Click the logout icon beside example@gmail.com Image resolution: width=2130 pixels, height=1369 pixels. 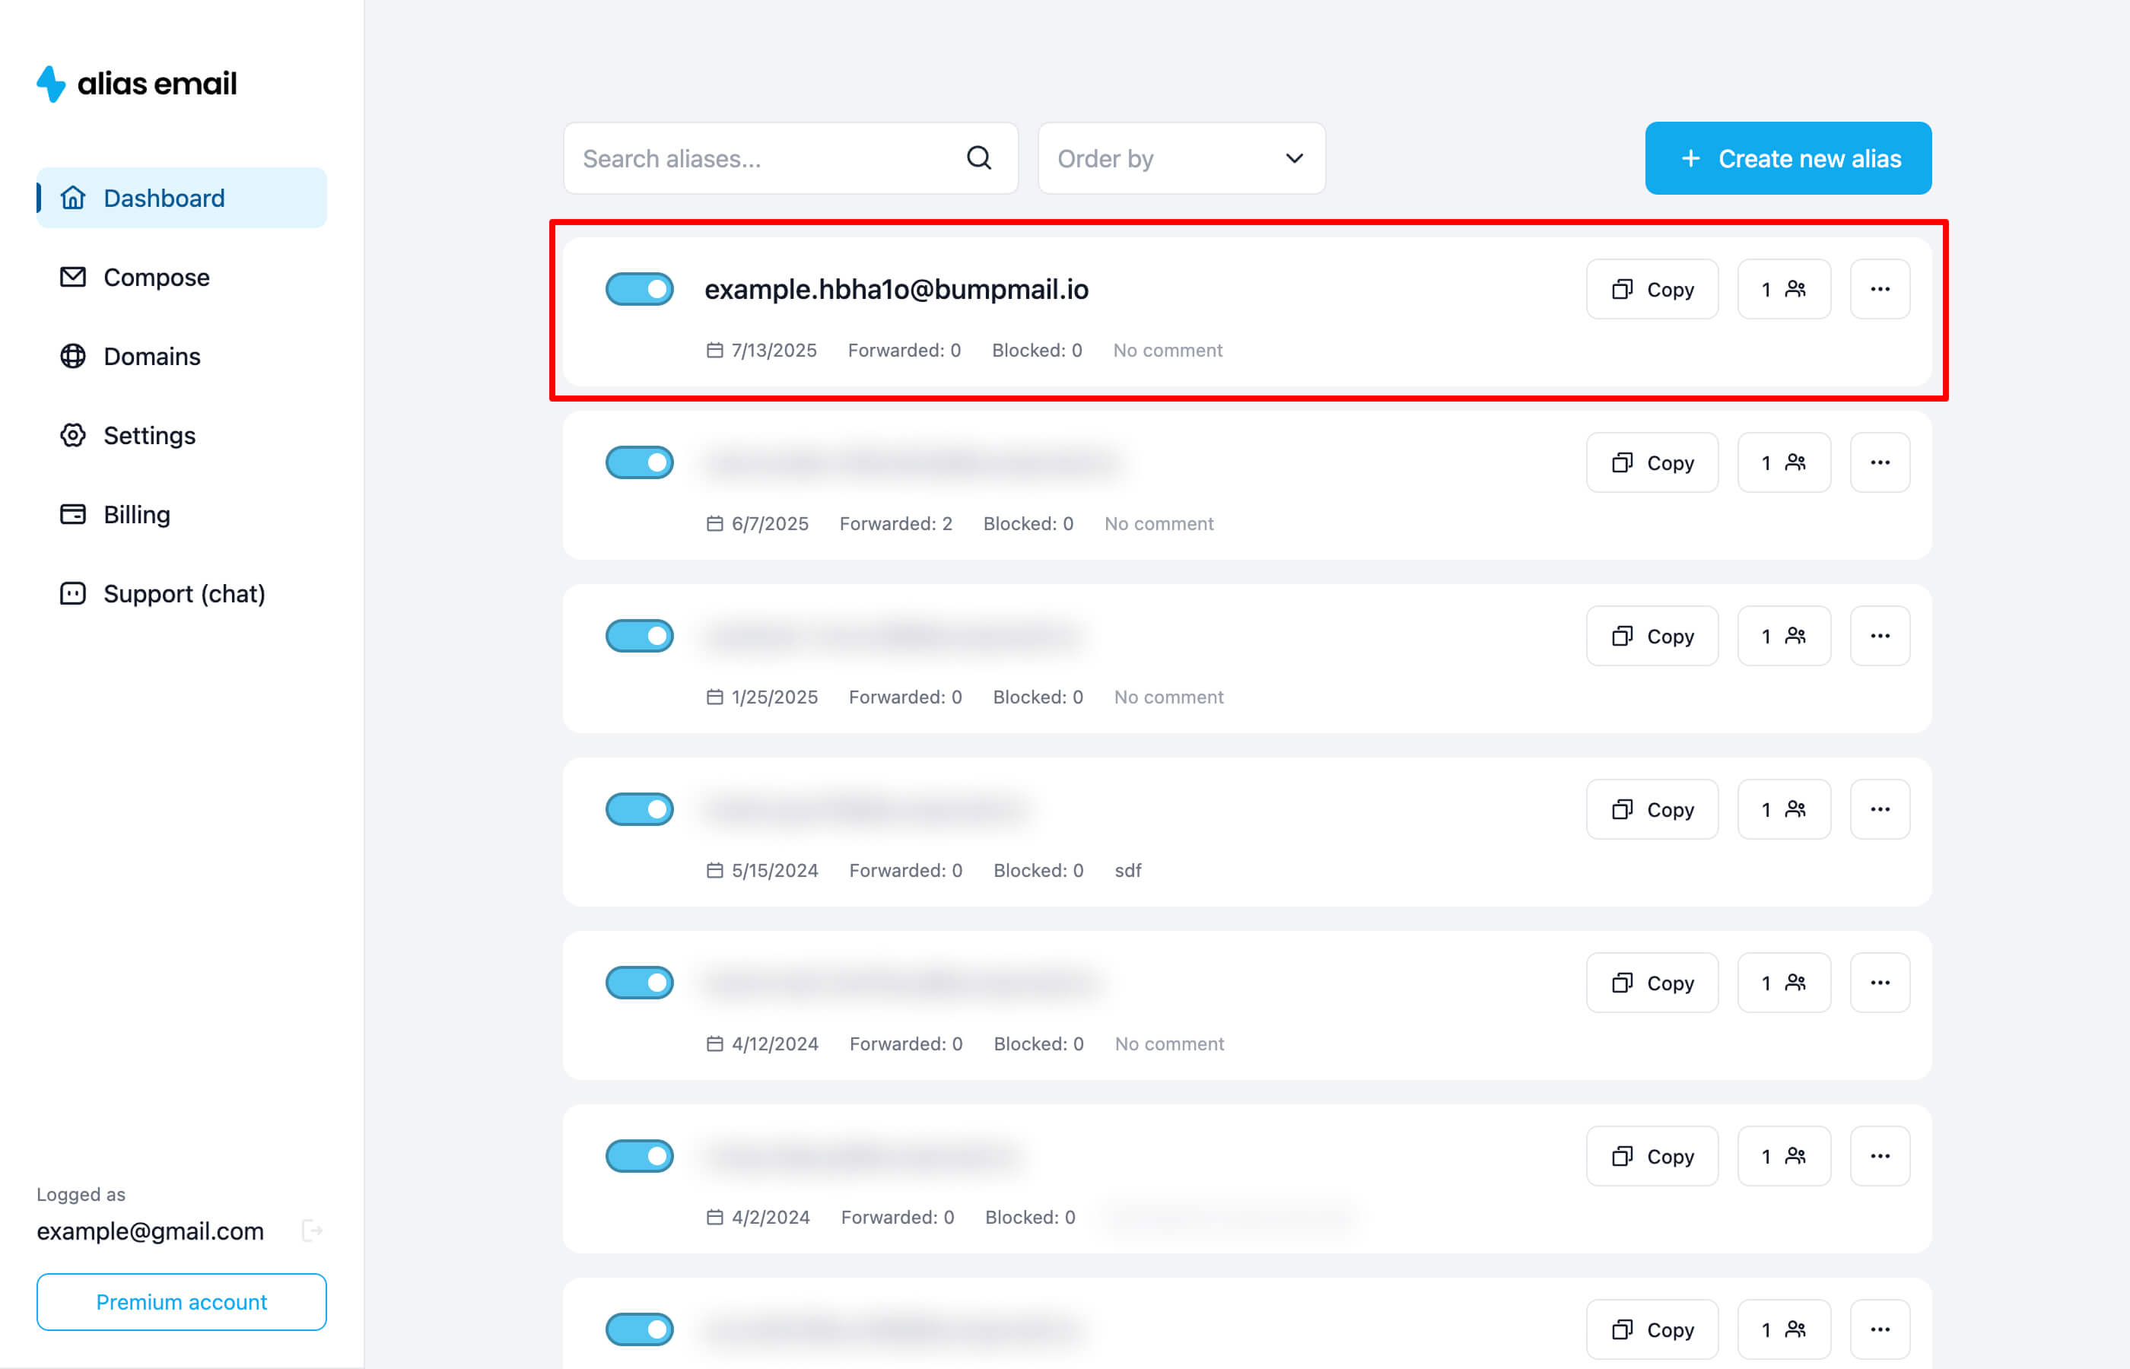coord(312,1231)
